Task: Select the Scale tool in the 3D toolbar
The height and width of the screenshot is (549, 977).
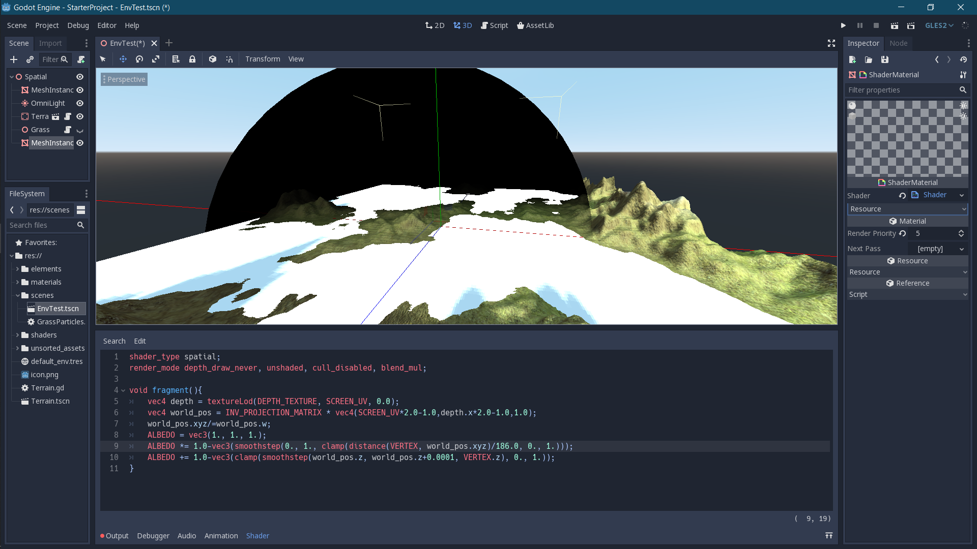Action: tap(156, 59)
